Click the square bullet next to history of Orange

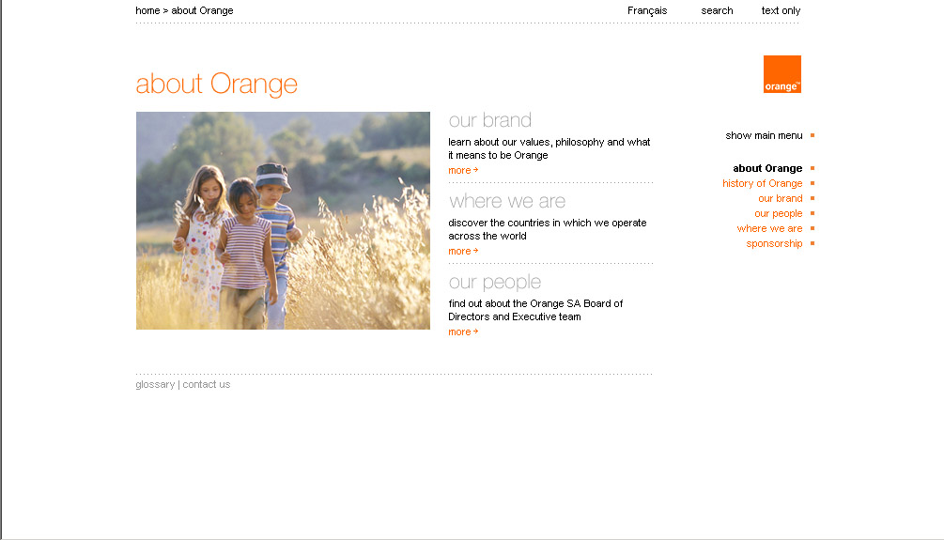tap(812, 183)
